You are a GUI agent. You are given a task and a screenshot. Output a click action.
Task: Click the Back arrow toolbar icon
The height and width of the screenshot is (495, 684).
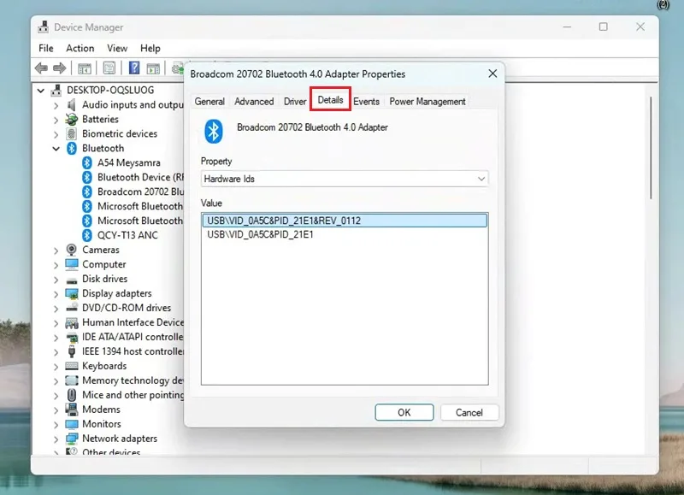[41, 68]
